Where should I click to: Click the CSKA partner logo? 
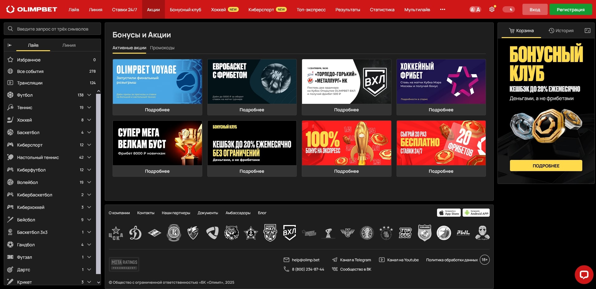[x=116, y=233]
